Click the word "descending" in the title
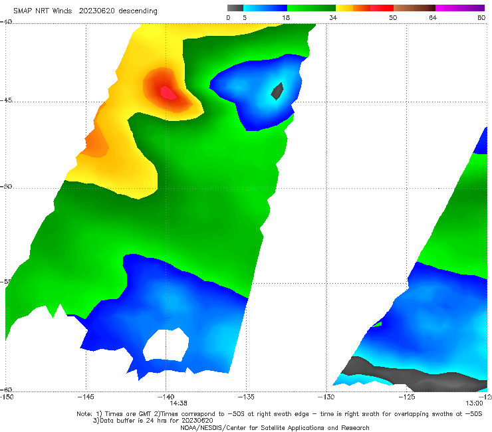Image resolution: width=492 pixels, height=432 pixels. (138, 11)
